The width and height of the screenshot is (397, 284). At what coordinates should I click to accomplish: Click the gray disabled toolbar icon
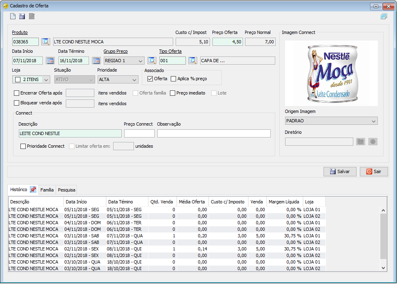coord(31,16)
